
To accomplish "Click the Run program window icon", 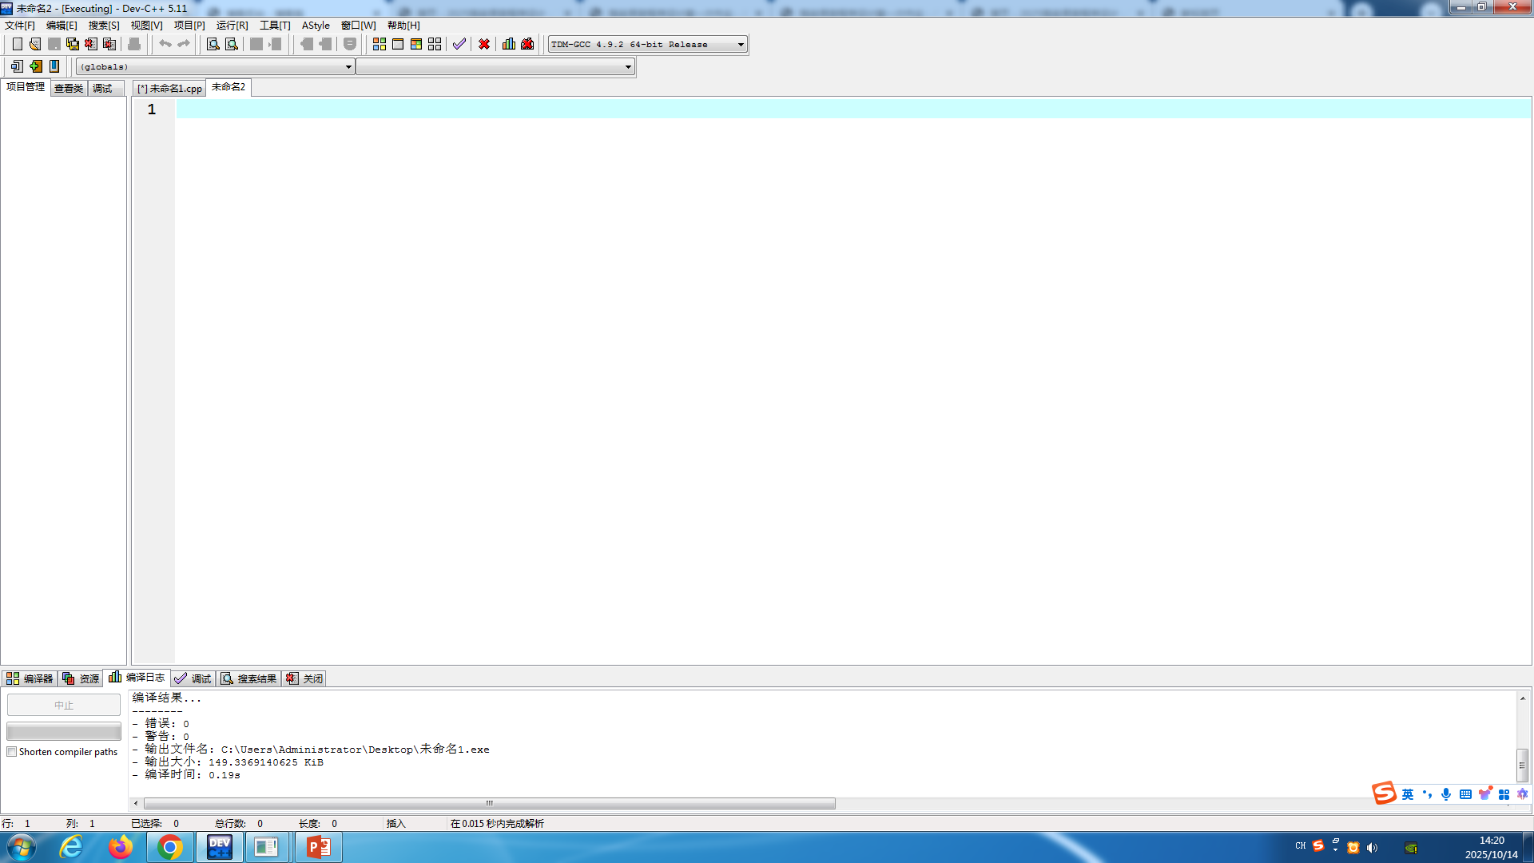I will coord(398,44).
